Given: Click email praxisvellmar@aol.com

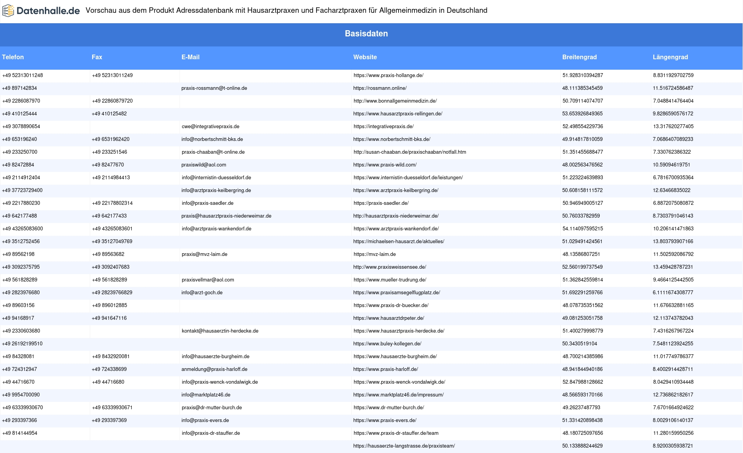Looking at the screenshot, I should 208,280.
